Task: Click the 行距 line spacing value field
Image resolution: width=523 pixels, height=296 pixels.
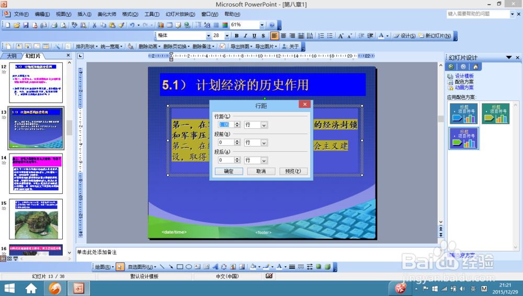Action: tap(226, 125)
